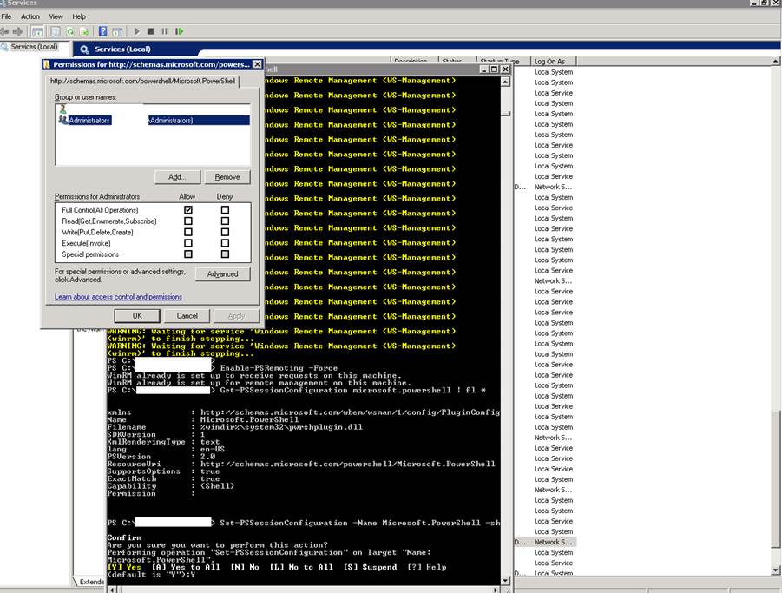Click the Stop Service toolbar icon
The height and width of the screenshot is (593, 782).
[150, 31]
